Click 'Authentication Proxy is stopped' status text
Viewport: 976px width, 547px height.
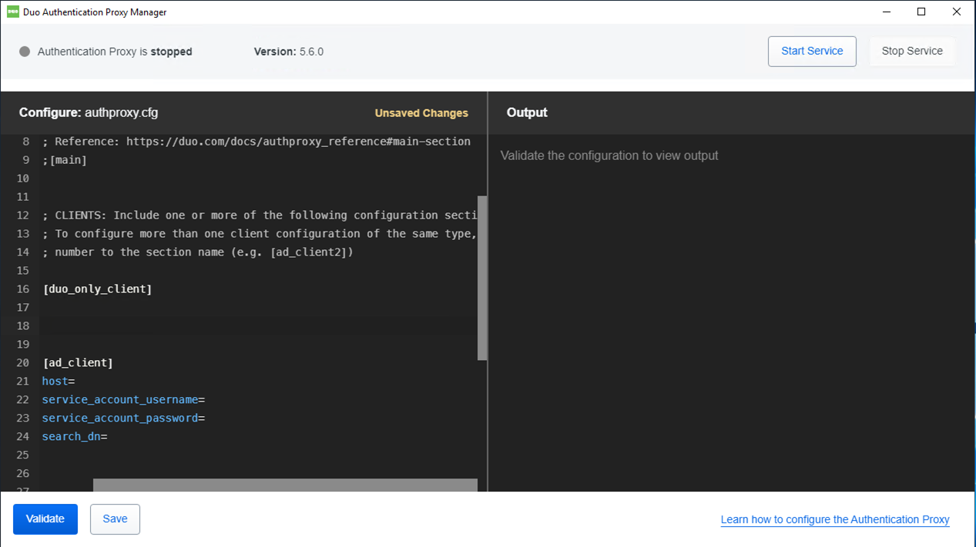(115, 52)
